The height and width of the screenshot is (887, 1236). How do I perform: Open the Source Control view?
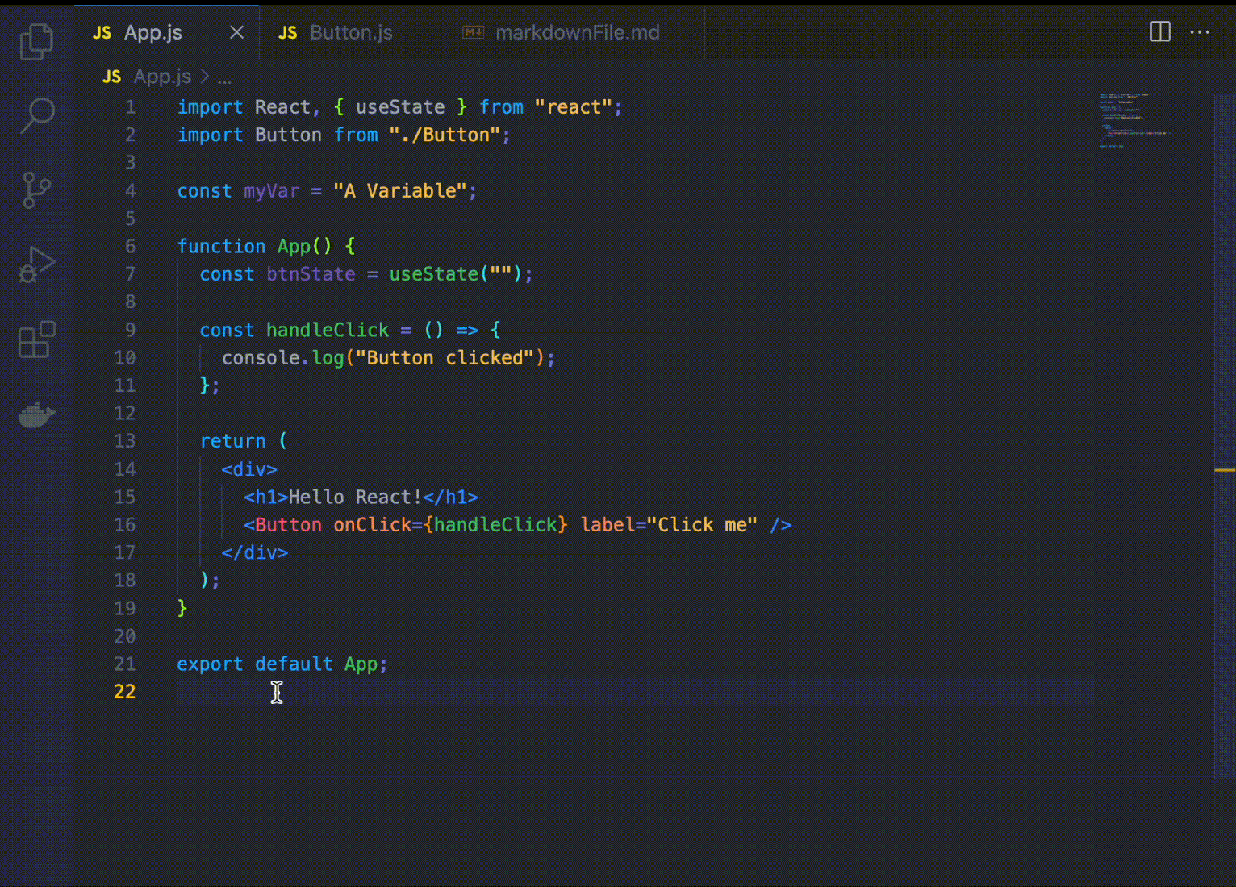pos(36,190)
